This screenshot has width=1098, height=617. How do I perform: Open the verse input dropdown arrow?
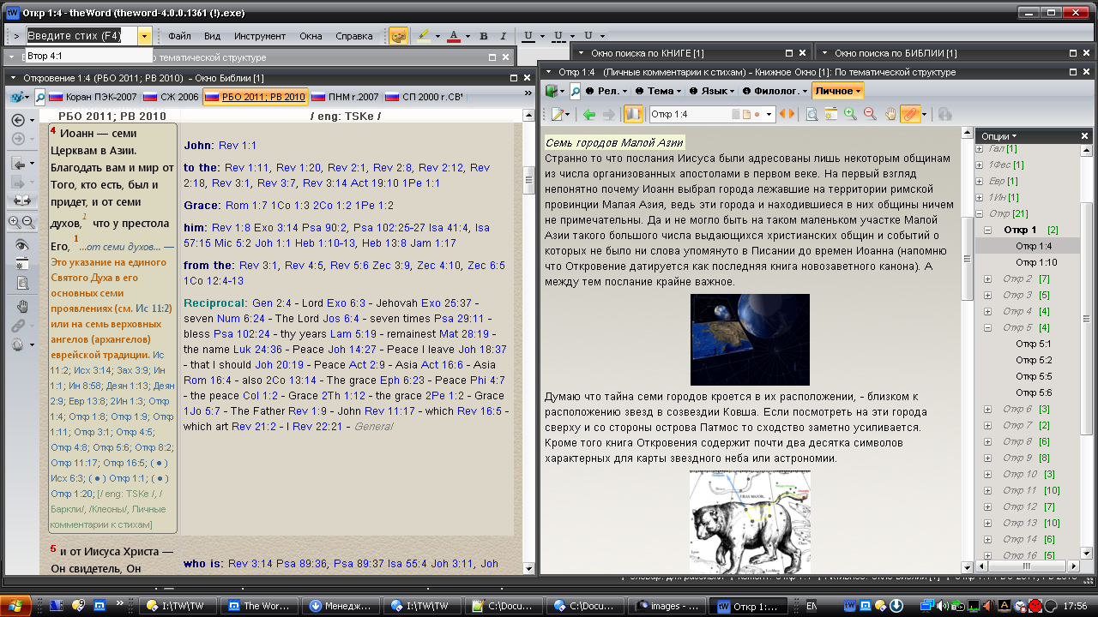(144, 36)
